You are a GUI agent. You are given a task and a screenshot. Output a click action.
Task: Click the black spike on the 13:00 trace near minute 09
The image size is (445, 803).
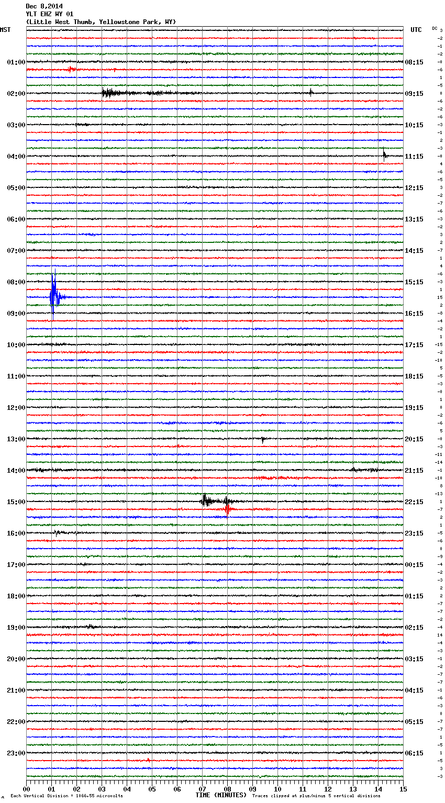(x=263, y=440)
